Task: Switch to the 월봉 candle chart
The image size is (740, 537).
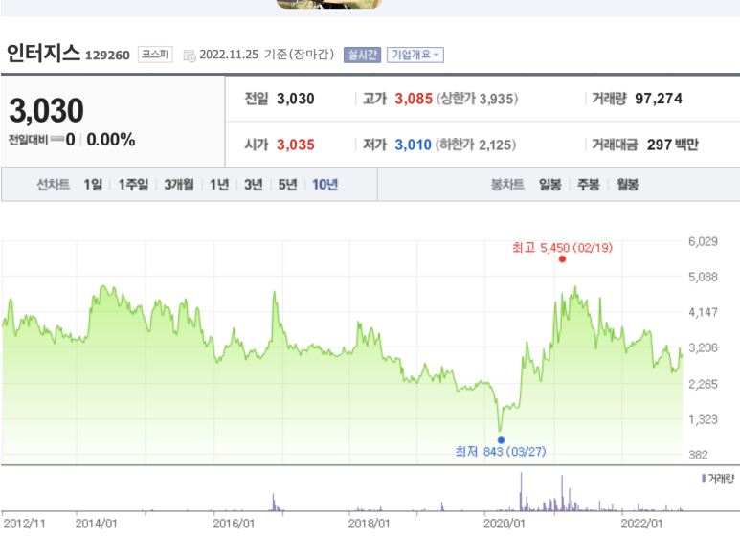Action: point(628,185)
